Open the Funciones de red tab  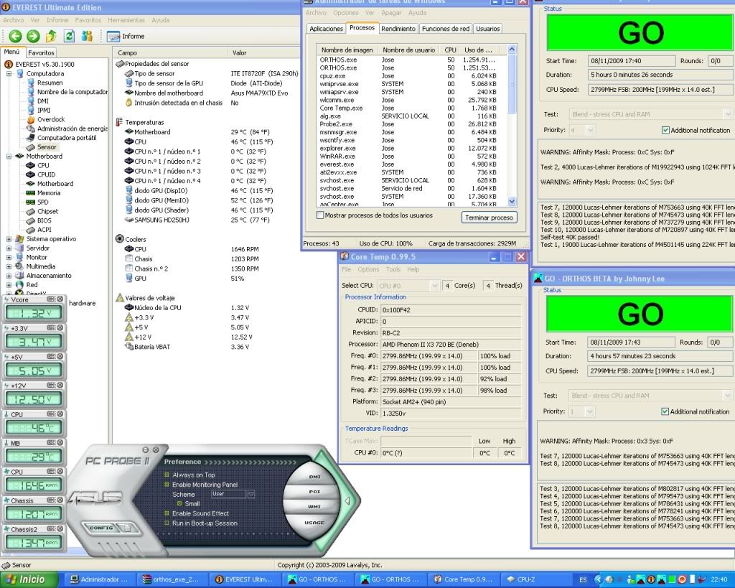point(445,29)
